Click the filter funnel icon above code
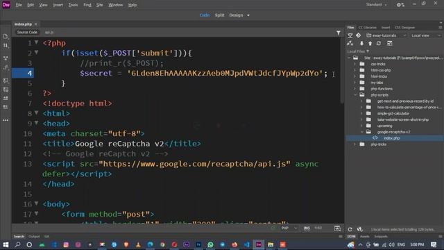The width and height of the screenshot is (444, 250). click(339, 33)
